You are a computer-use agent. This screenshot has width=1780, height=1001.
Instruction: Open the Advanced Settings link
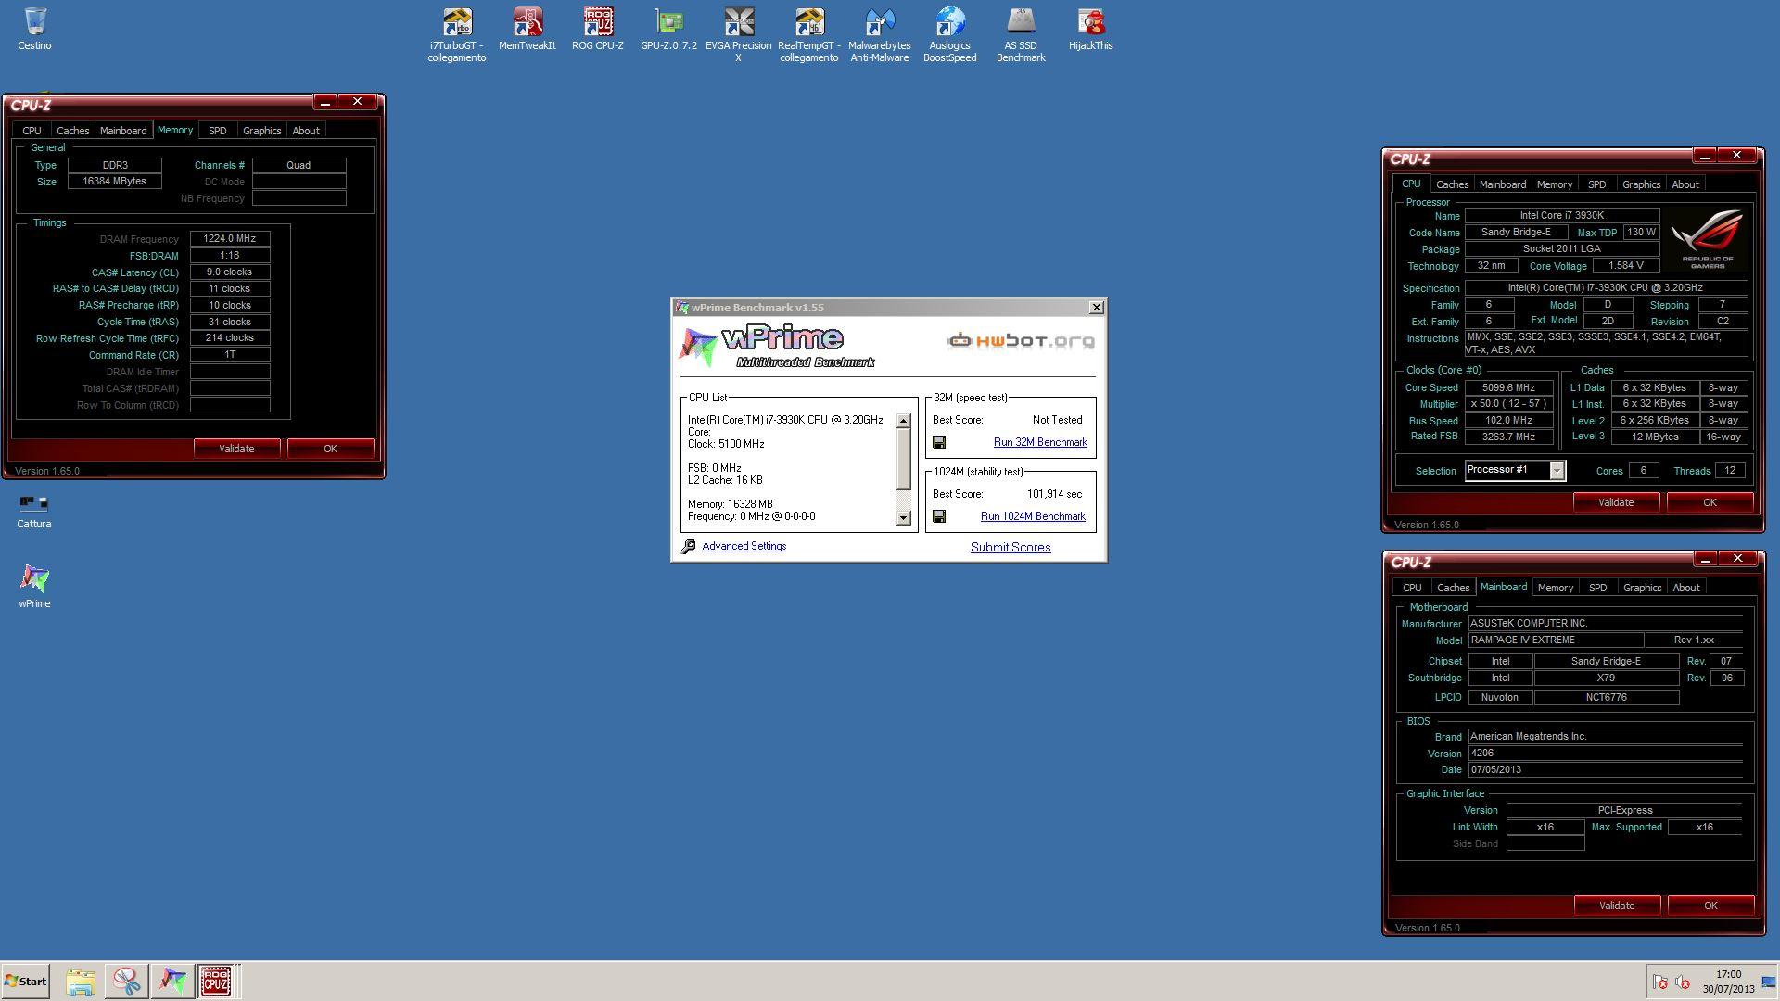click(x=744, y=546)
